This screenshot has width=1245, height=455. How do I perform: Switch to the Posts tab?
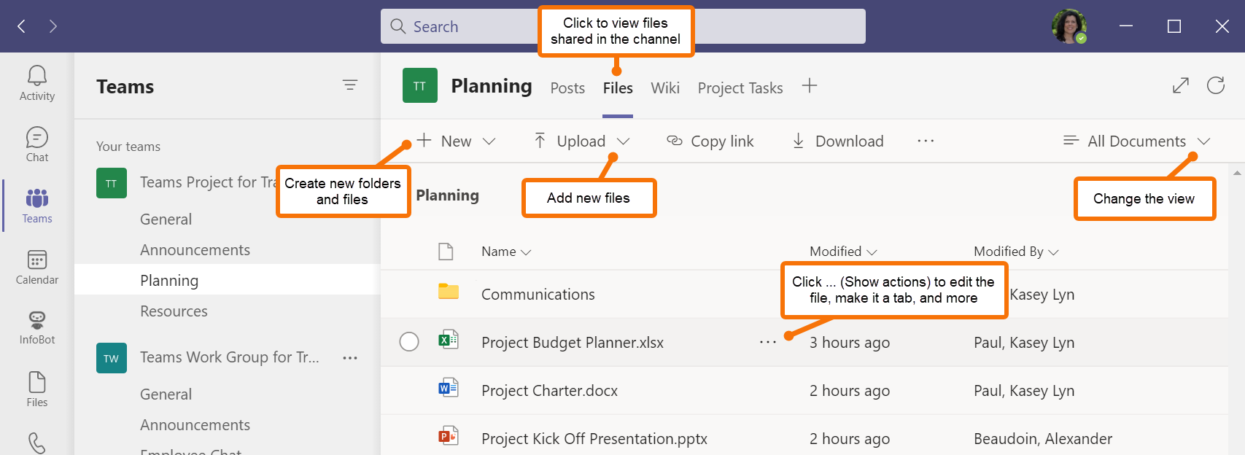coord(567,88)
